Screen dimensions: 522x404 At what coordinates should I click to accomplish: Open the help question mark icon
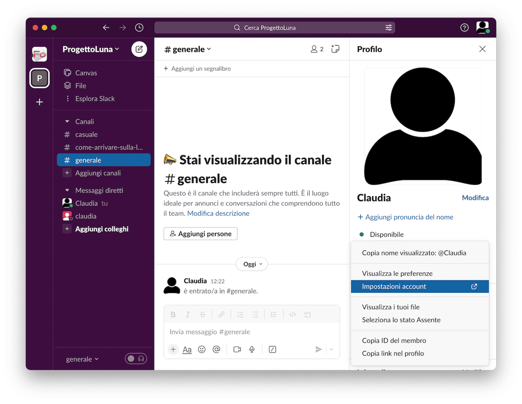(464, 27)
